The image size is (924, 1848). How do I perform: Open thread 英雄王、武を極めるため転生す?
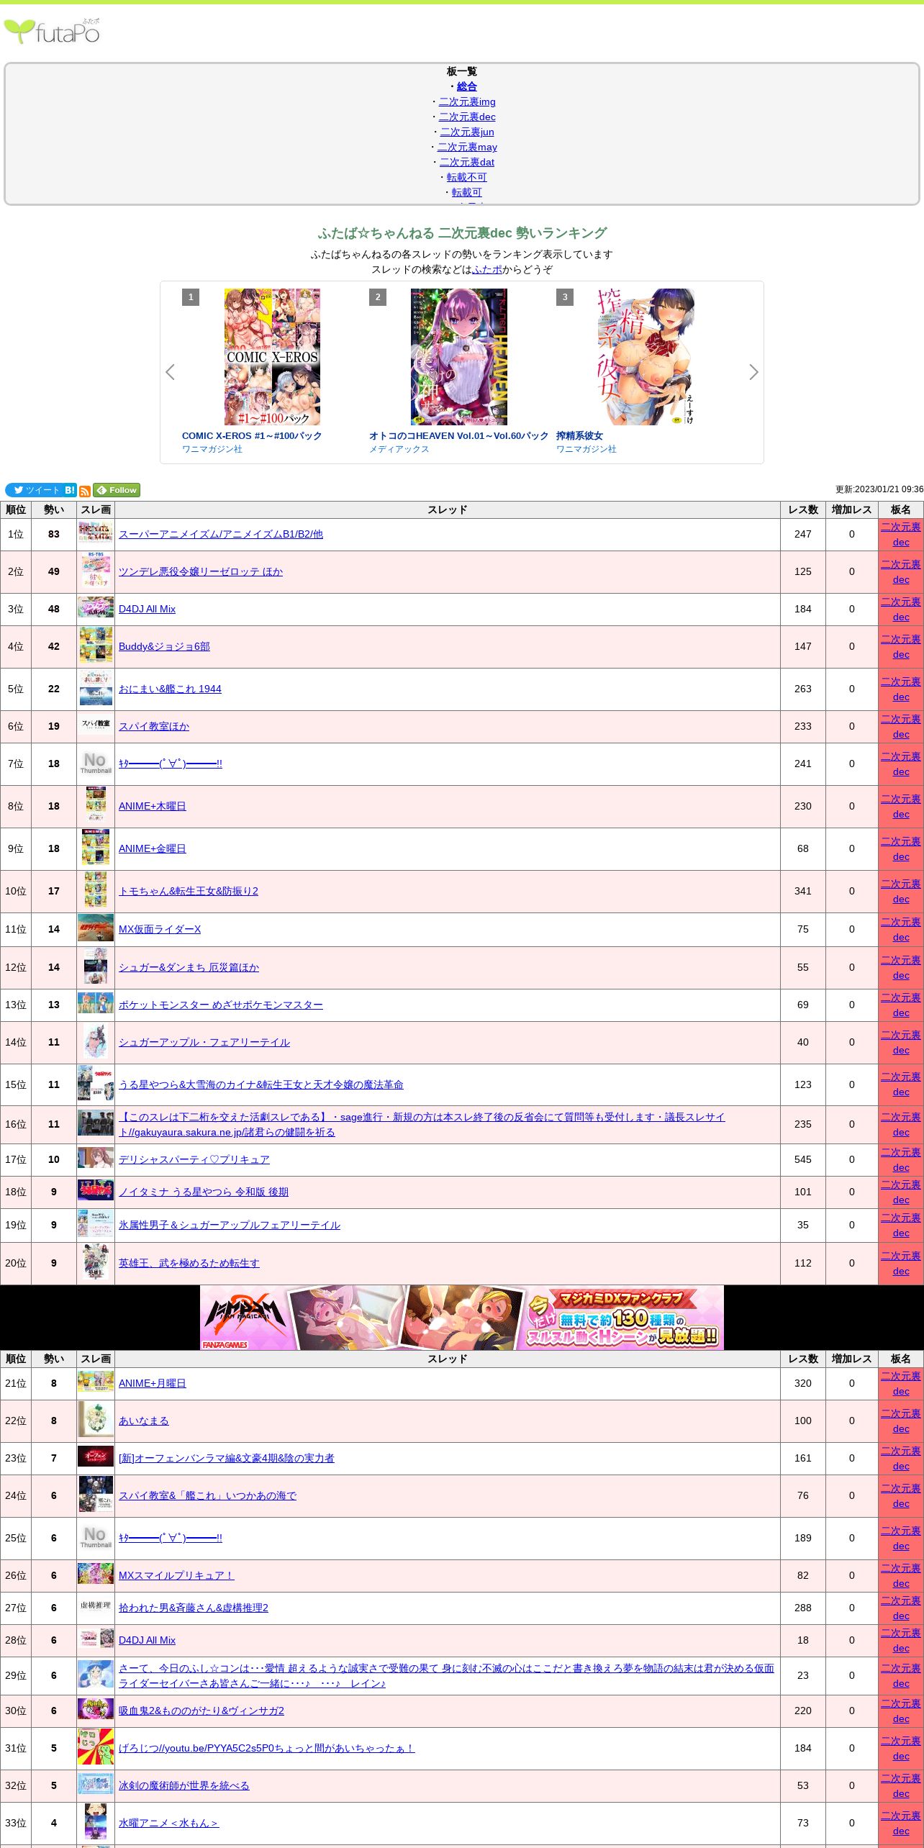point(189,1263)
